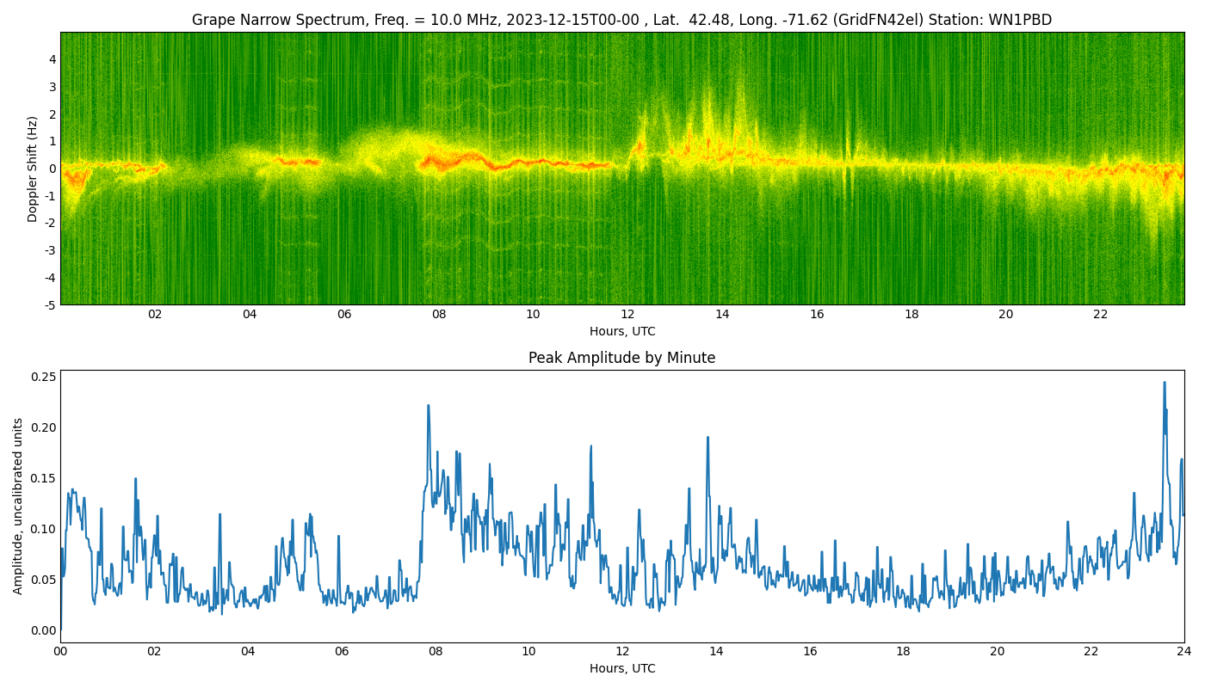Click the 12 hour tick under spectrogram
The height and width of the screenshot is (688, 1205).
pos(627,315)
